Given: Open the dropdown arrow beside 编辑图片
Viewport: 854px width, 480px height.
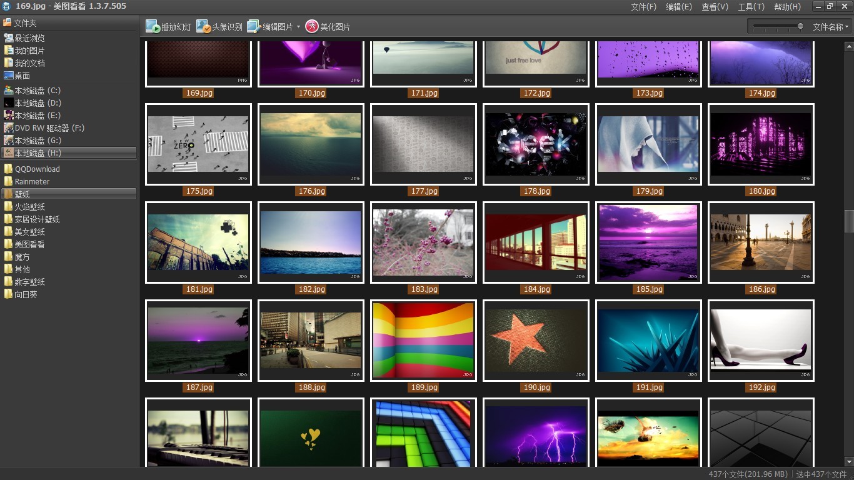Looking at the screenshot, I should click(298, 27).
